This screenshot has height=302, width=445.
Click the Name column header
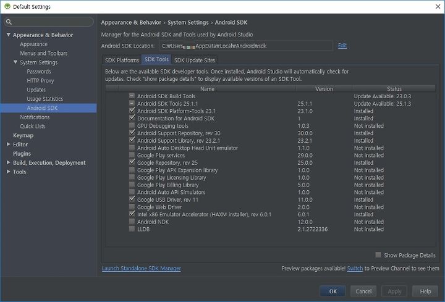click(207, 89)
